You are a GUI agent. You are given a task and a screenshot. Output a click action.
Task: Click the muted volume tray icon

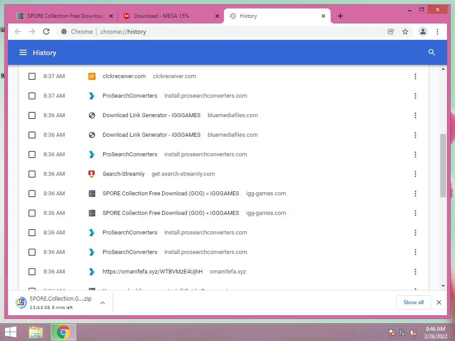tap(413, 333)
